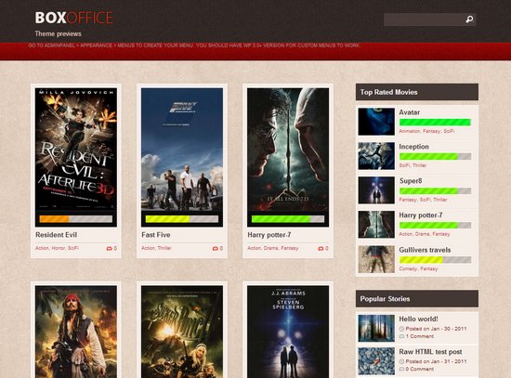
Task: Click the Inception title link
Action: pos(413,147)
